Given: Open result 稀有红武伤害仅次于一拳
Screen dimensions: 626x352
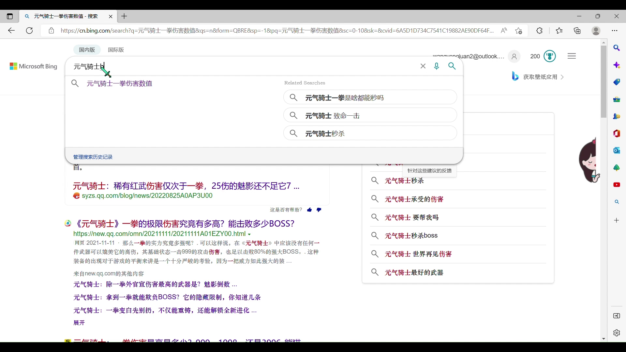Looking at the screenshot, I should click(x=186, y=186).
